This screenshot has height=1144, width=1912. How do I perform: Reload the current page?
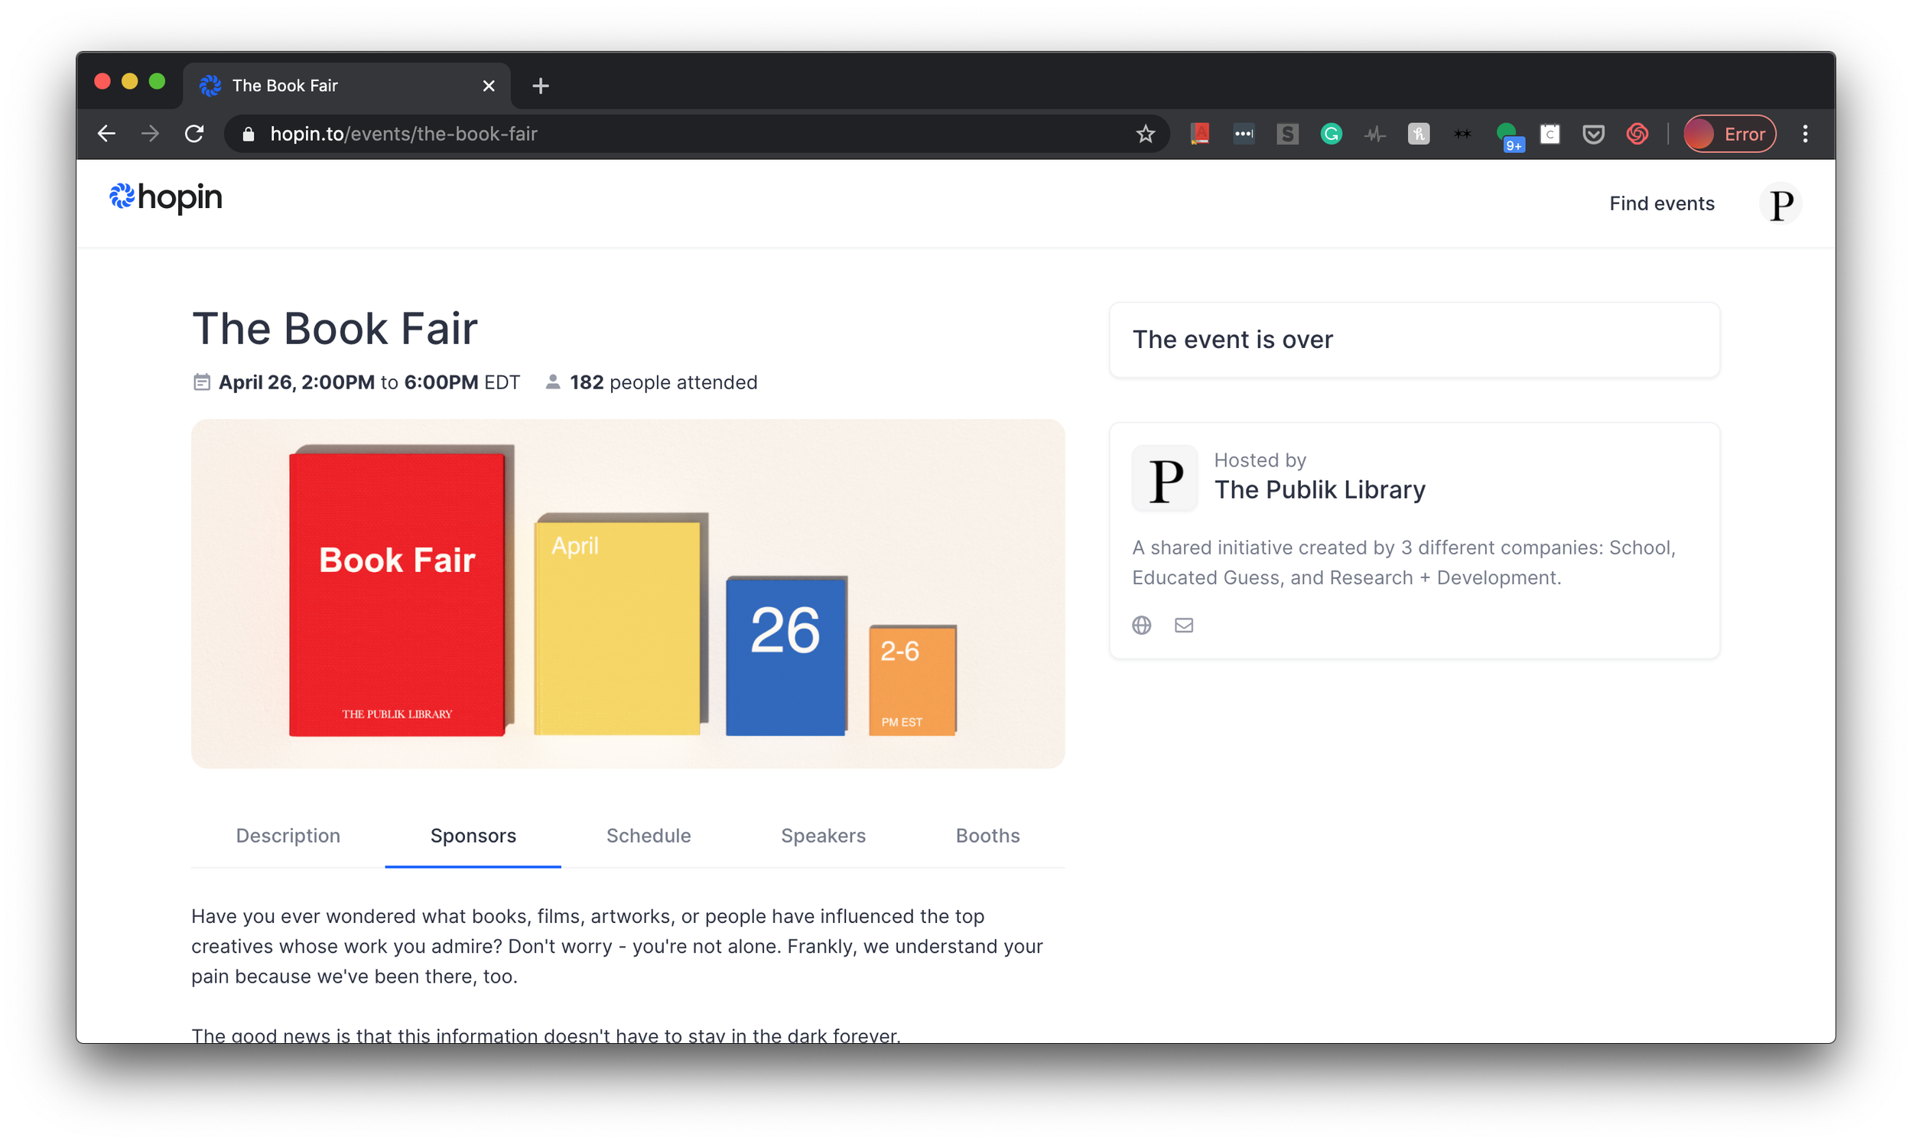tap(194, 134)
